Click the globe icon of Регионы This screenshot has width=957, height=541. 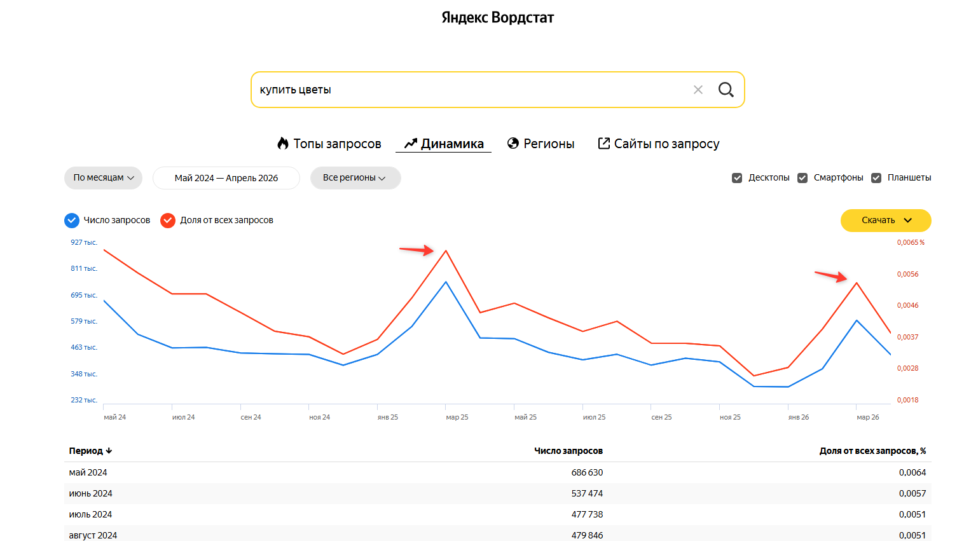[x=513, y=144]
